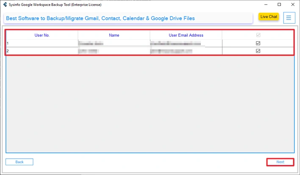Click the email address cell in row 1
The width and height of the screenshot is (300, 175).
coord(186,43)
